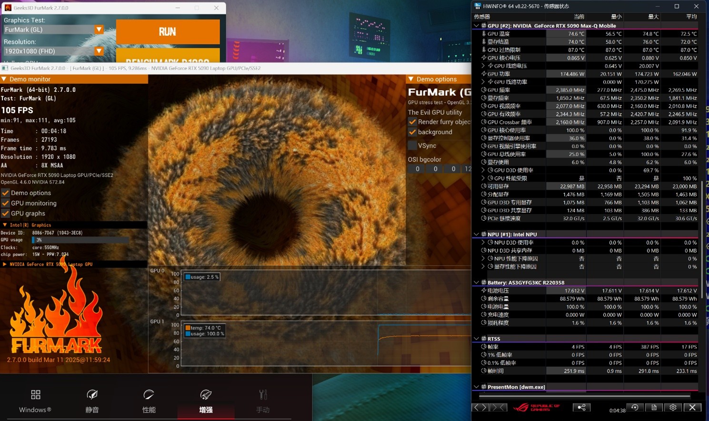Switch to 性能 performance mode
The width and height of the screenshot is (709, 421).
coord(149,401)
